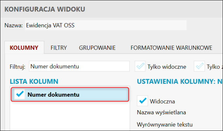
Task: Toggle the partially visible checkbox after Tylko widoczne
Action: click(x=199, y=67)
